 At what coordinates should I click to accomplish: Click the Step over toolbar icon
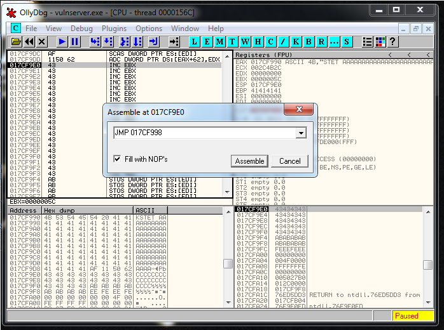click(108, 42)
